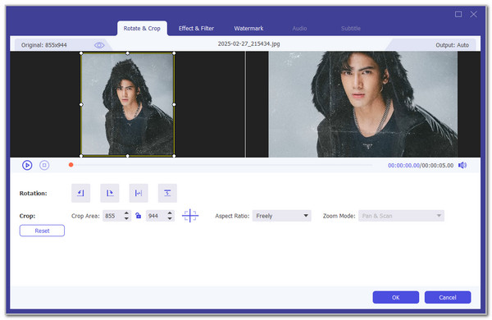Confirm changes with OK button

point(396,297)
